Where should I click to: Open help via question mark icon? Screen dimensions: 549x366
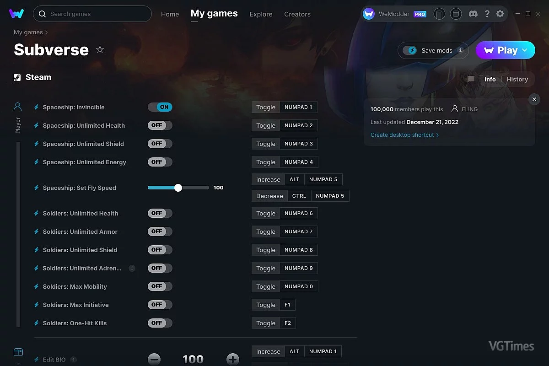(x=487, y=14)
